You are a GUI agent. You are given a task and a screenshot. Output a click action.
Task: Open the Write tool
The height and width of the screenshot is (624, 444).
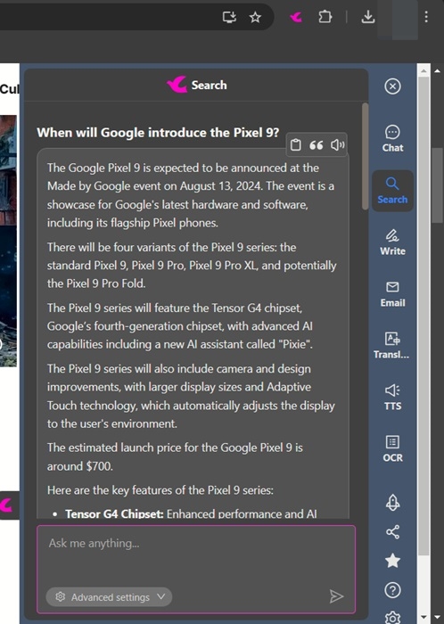pyautogui.click(x=392, y=242)
